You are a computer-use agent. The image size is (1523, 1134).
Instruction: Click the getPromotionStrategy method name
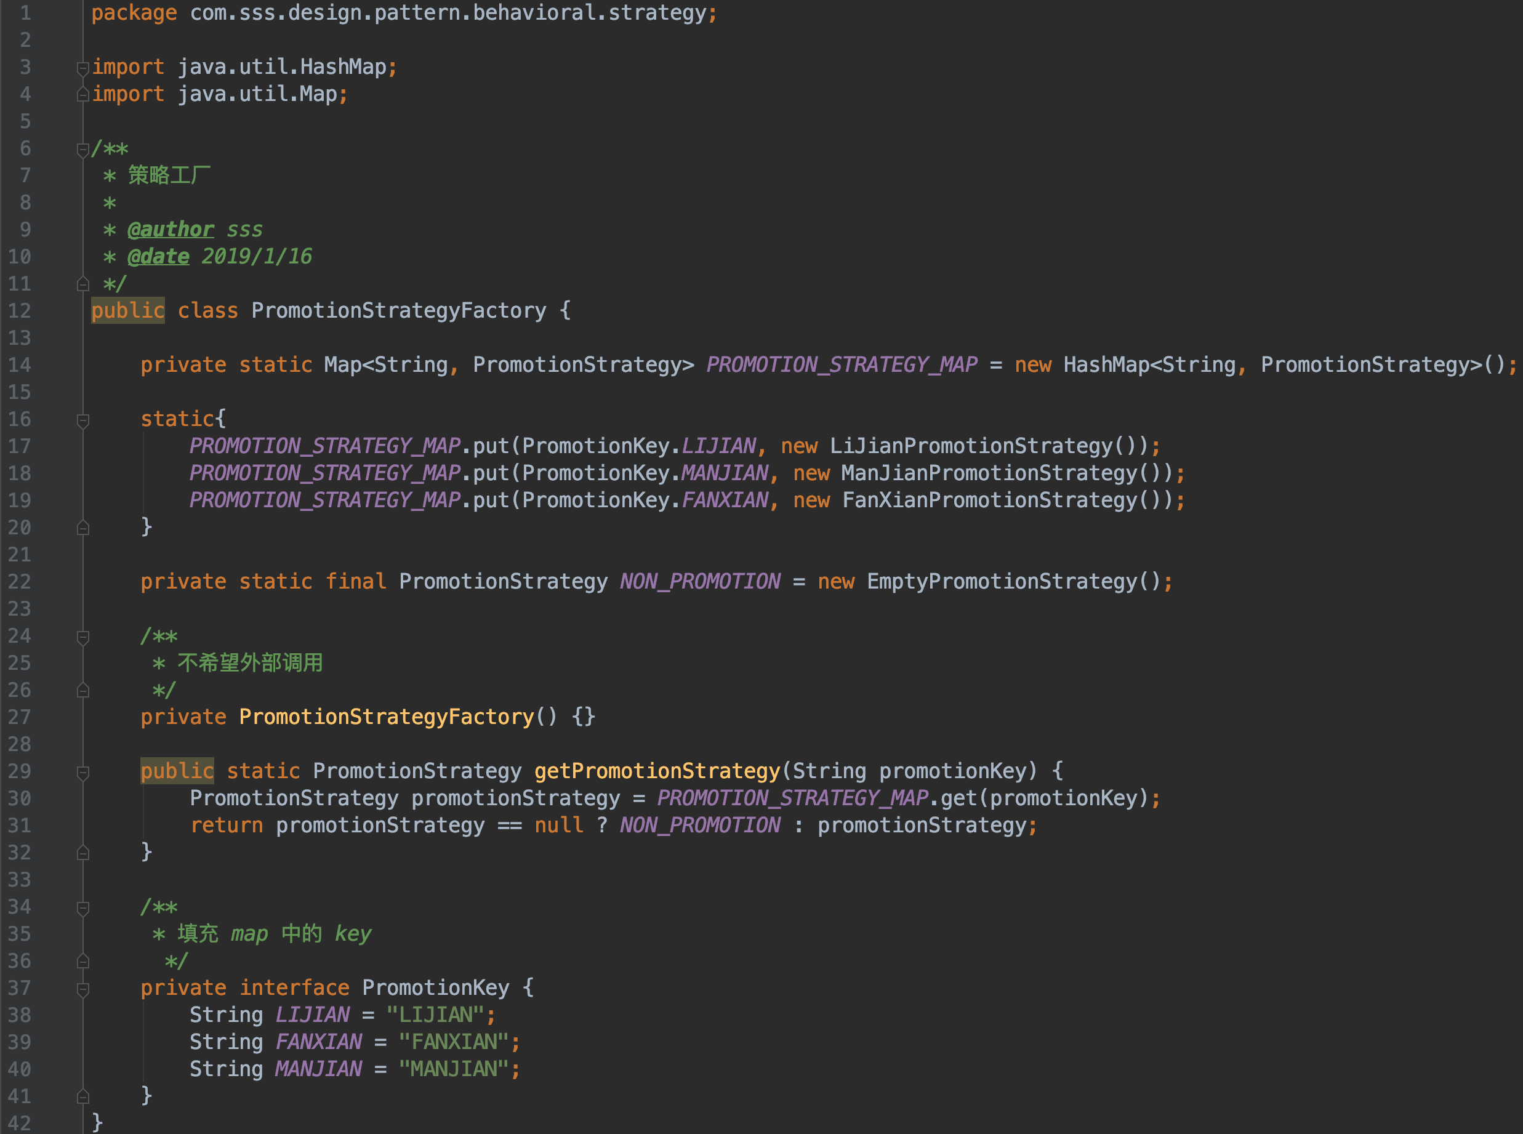coord(657,771)
